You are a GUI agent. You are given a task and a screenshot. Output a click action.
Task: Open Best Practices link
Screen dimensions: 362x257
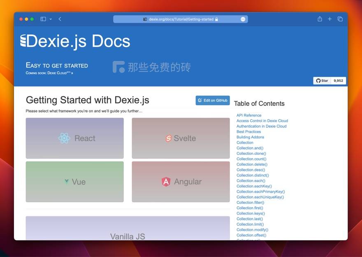[248, 132]
